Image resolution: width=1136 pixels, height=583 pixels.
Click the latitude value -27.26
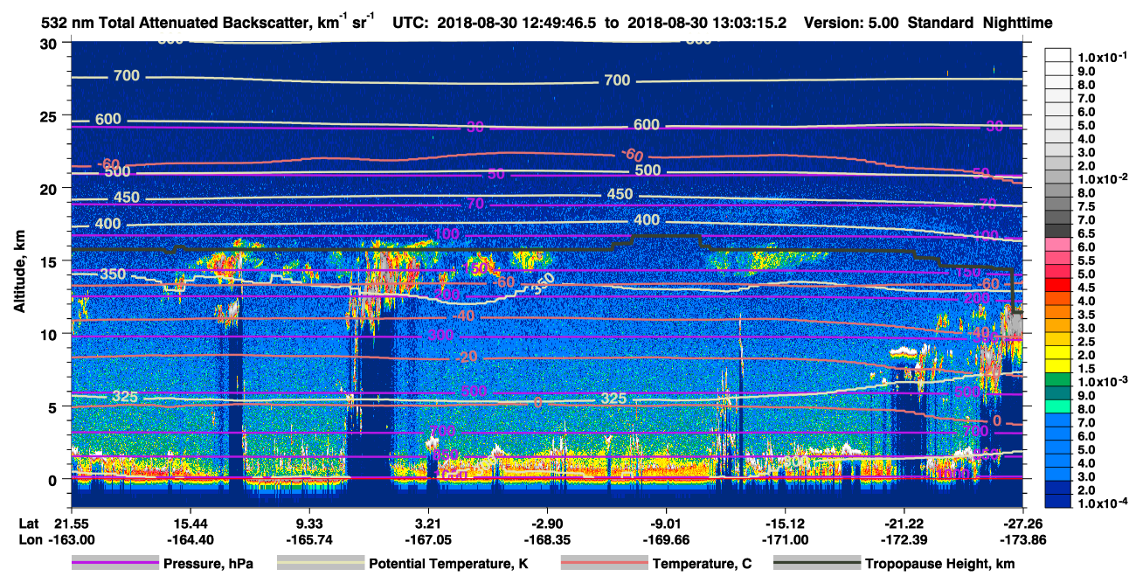click(x=1023, y=523)
